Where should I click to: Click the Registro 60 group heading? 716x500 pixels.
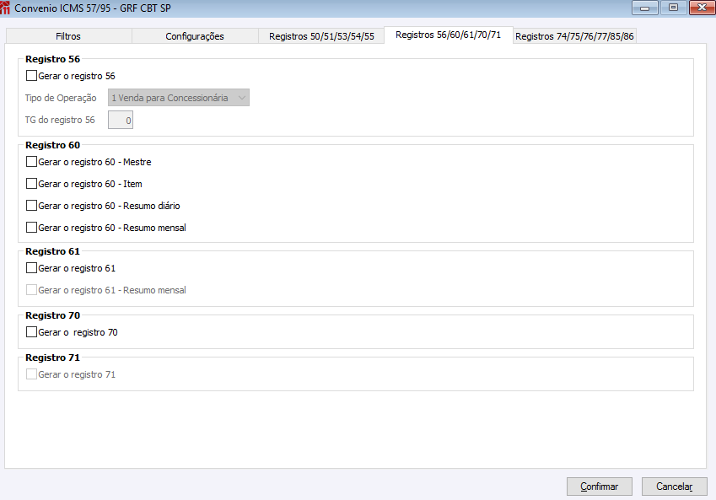52,145
